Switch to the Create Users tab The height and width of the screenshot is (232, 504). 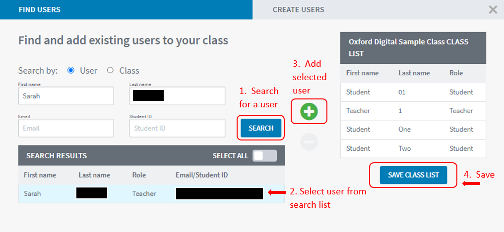(x=298, y=9)
